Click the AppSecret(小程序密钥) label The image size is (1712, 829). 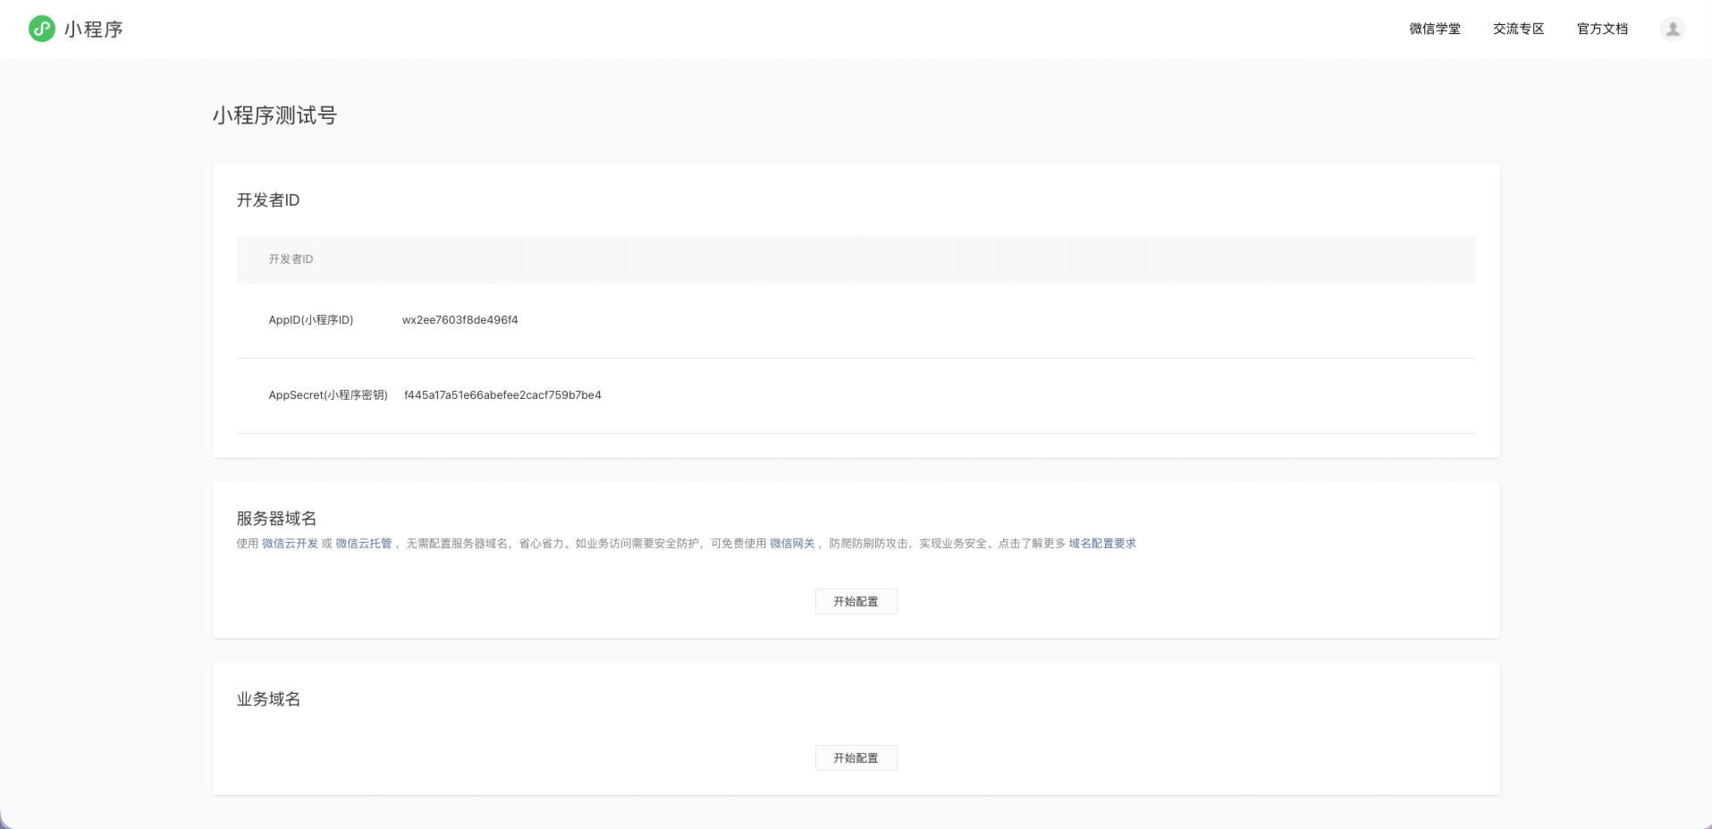pos(328,395)
